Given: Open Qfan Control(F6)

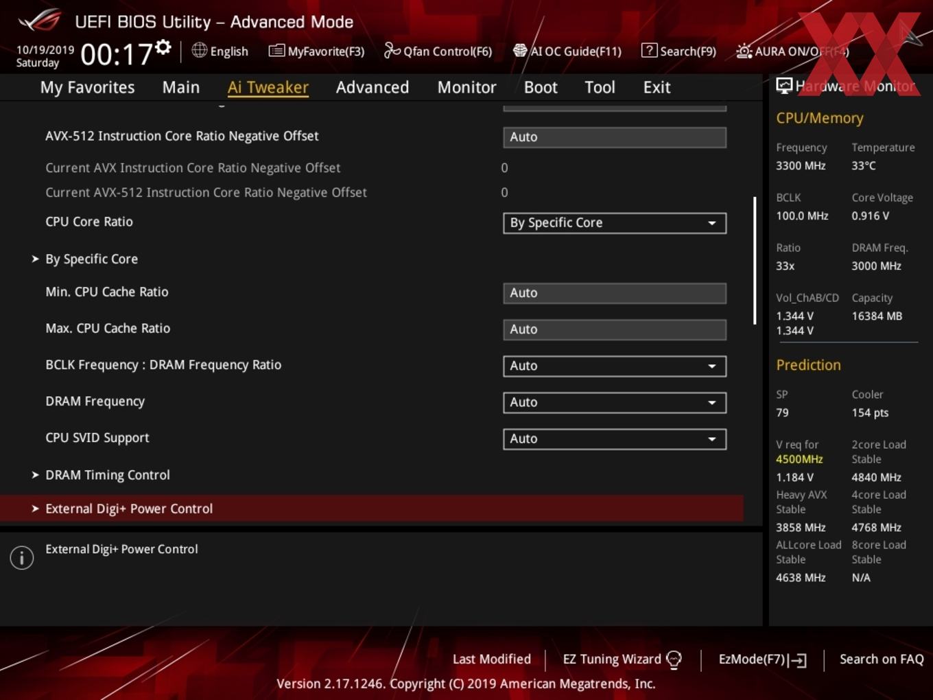Looking at the screenshot, I should [x=438, y=51].
